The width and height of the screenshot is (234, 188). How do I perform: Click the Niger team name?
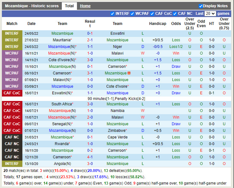(117, 47)
